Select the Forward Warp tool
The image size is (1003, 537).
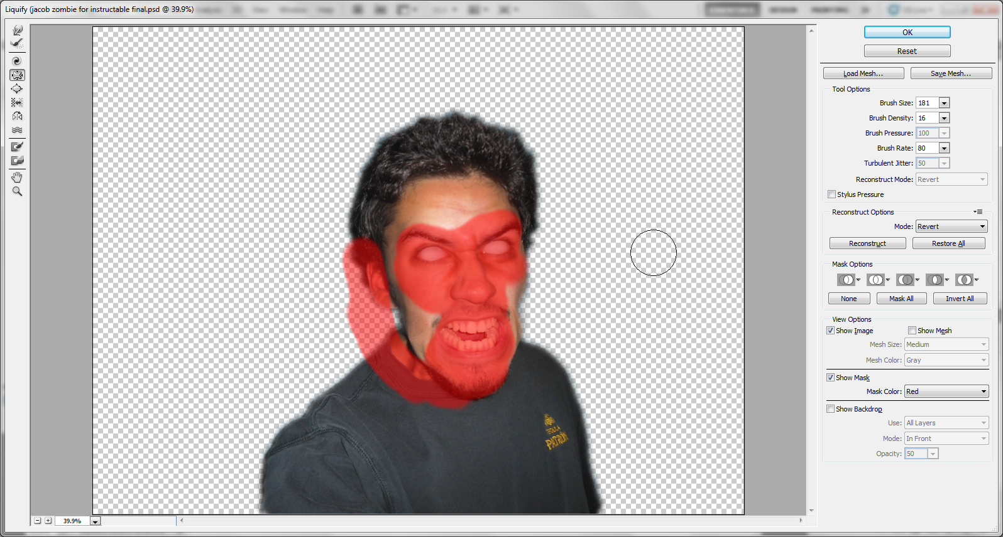17,30
